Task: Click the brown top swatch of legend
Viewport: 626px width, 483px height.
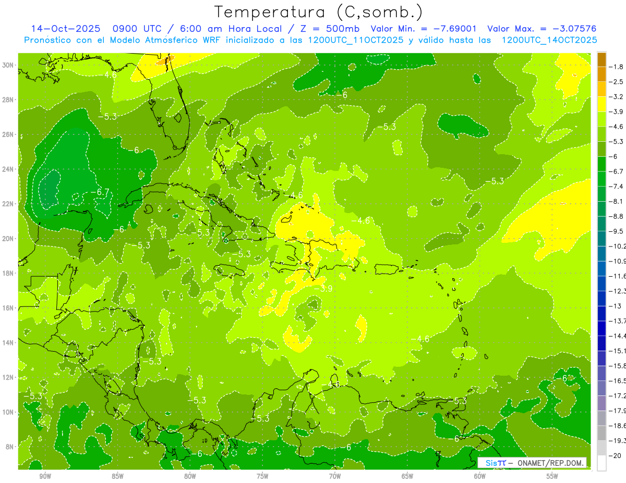Action: 602,59
